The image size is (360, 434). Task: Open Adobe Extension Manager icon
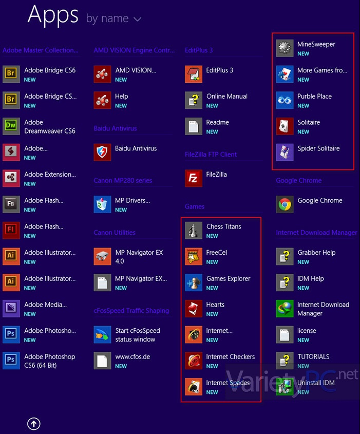[11, 178]
